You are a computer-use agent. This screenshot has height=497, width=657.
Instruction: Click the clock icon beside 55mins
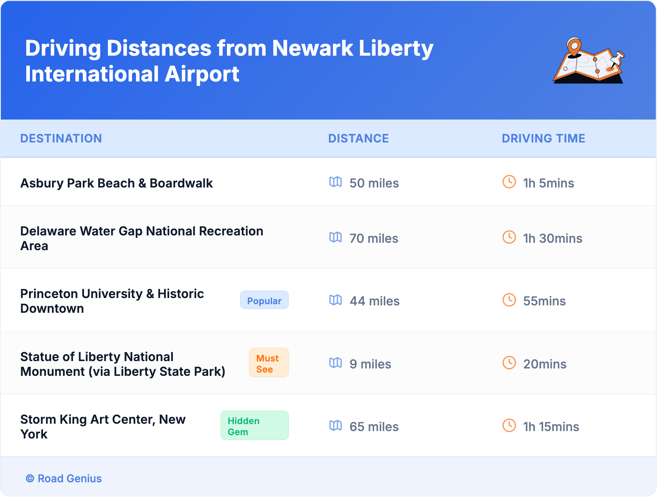(x=509, y=300)
